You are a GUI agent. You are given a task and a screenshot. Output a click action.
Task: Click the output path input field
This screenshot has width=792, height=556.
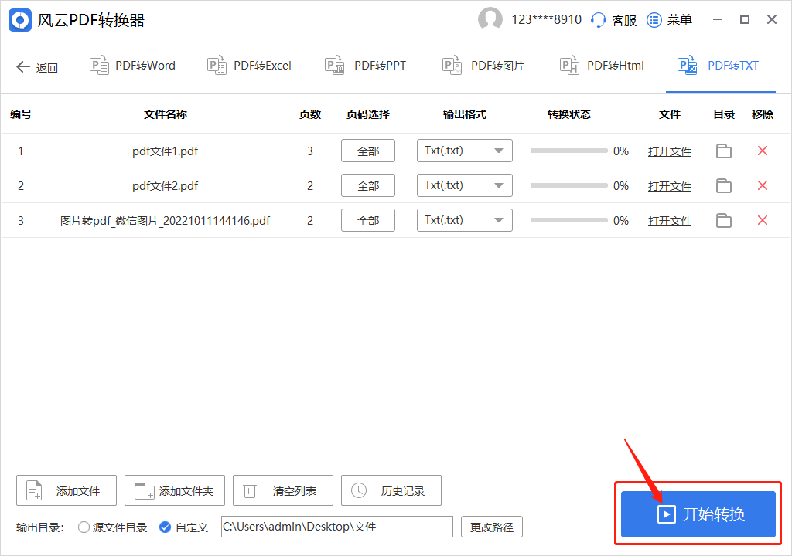[x=337, y=527]
